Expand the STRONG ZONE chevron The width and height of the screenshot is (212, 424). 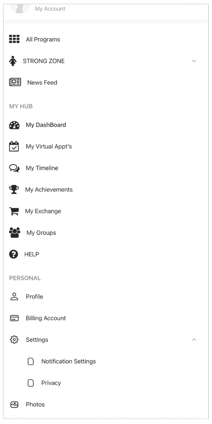[x=194, y=61]
